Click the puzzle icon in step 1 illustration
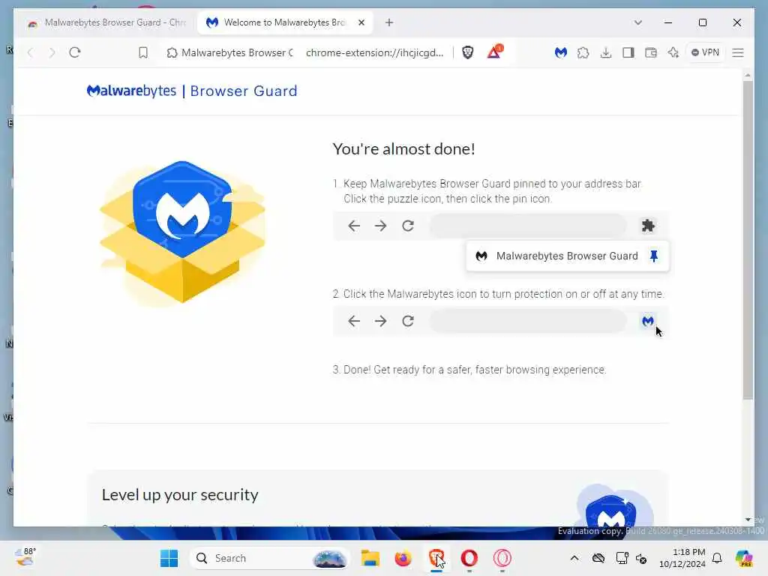The image size is (768, 576). click(648, 226)
